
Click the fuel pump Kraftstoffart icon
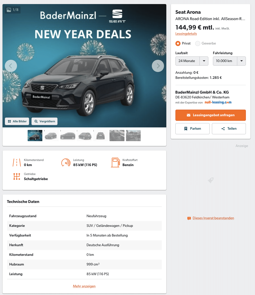click(115, 162)
